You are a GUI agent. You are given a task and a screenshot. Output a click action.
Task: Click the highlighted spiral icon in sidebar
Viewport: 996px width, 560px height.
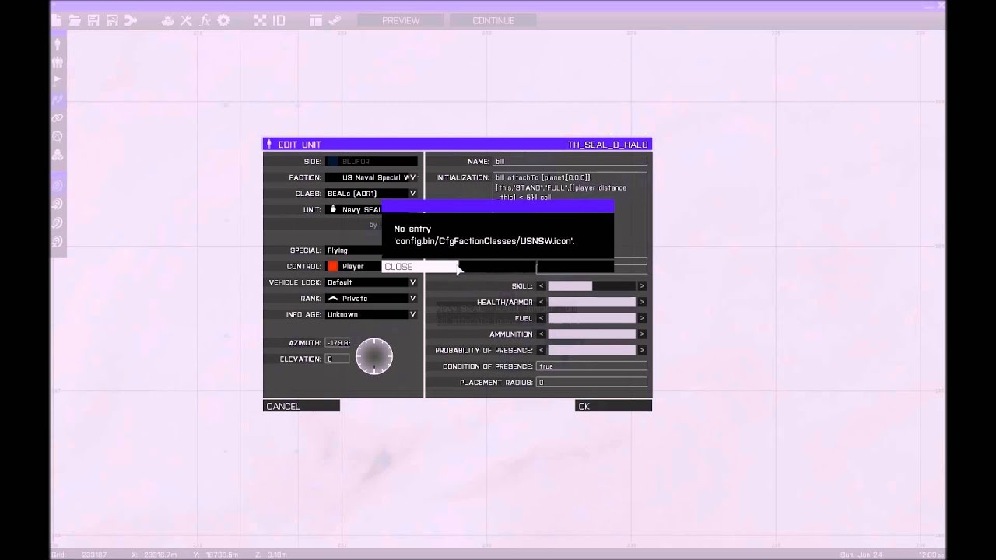coord(58,186)
